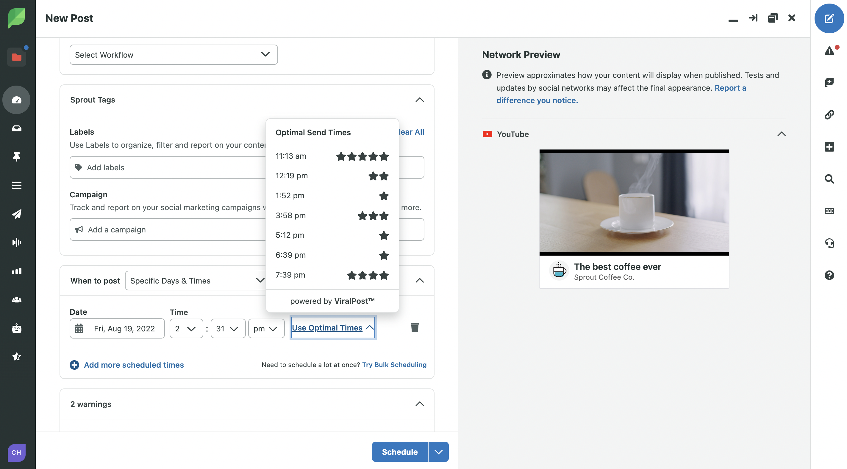The image size is (847, 469).
Task: Click the Schedule button
Action: [399, 452]
